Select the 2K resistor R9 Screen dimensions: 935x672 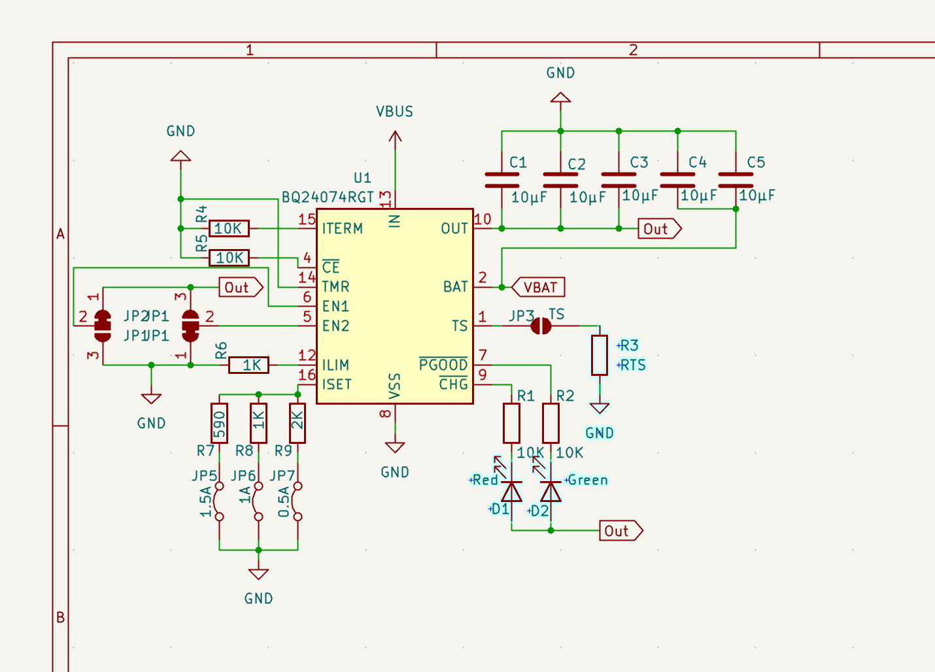(x=297, y=424)
